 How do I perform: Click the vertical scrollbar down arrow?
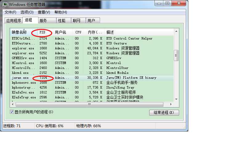[176, 99]
